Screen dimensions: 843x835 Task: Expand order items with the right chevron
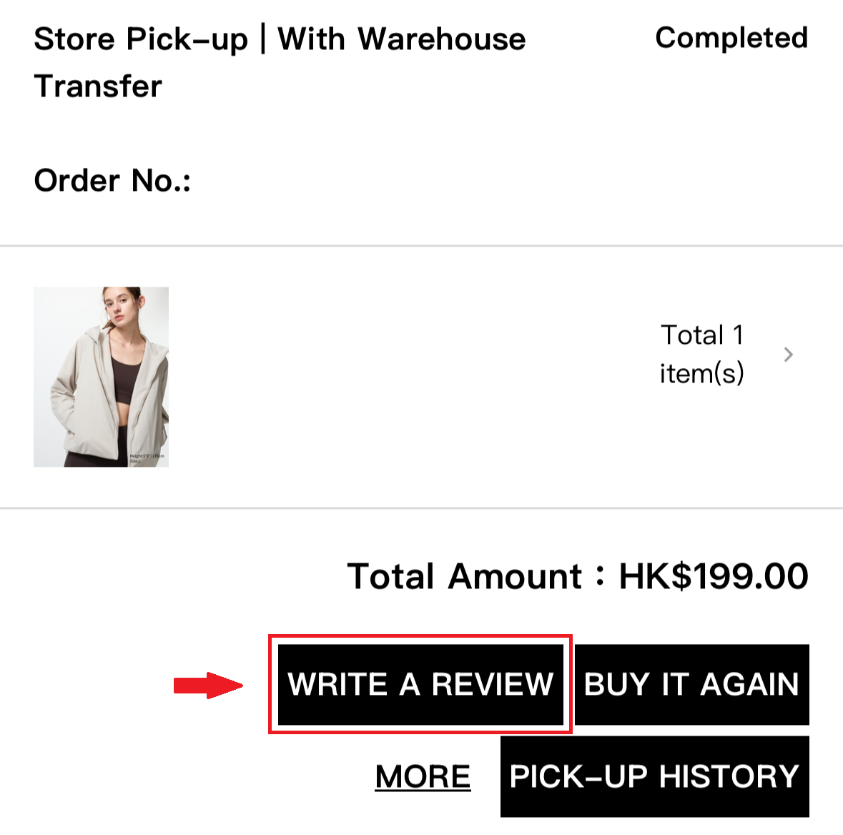pyautogui.click(x=789, y=355)
